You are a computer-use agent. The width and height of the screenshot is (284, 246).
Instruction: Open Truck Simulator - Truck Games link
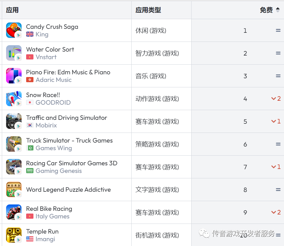[69, 140]
